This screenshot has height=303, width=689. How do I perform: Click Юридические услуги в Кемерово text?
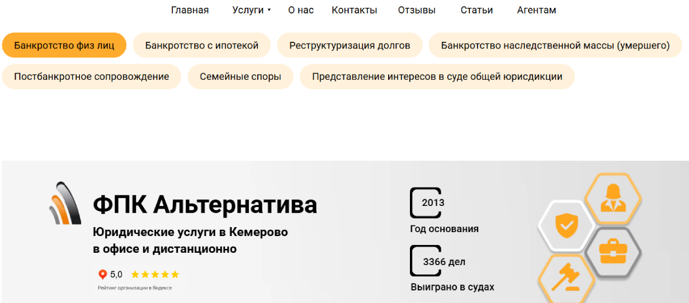(190, 232)
